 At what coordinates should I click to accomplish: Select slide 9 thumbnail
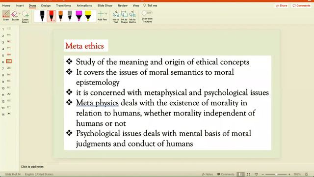click(9, 81)
